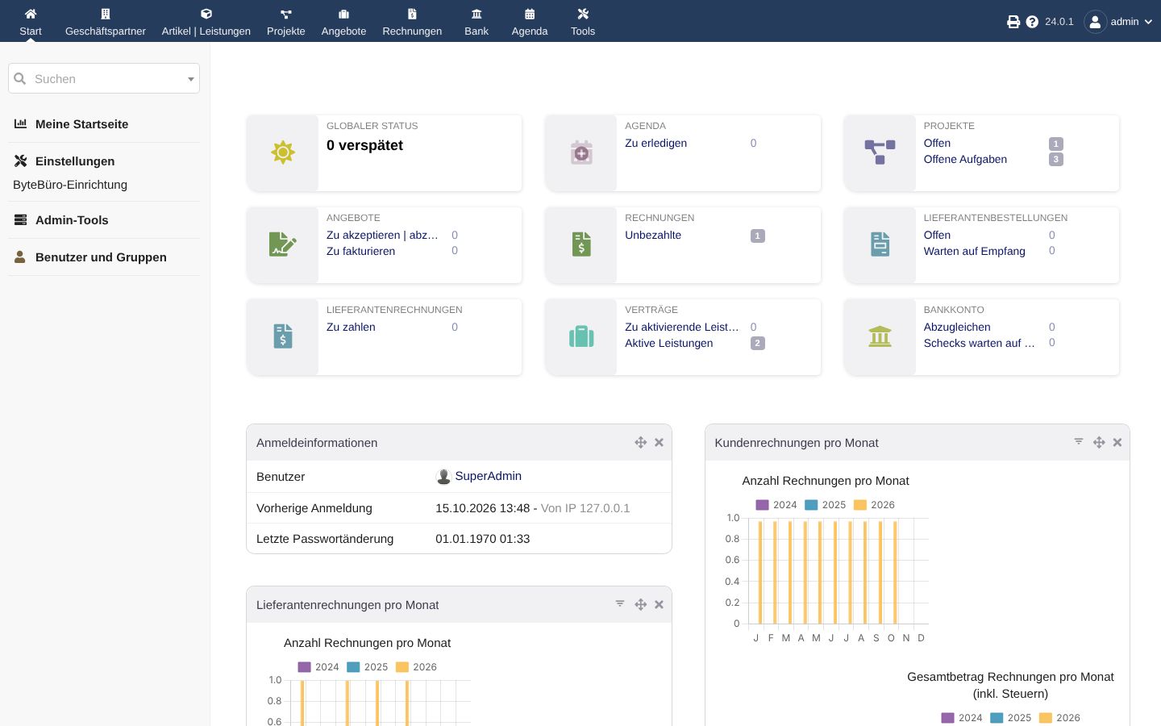The height and width of the screenshot is (726, 1161).
Task: Click move handle of Lieferantenrechnungen pro Monat box
Action: pyautogui.click(x=641, y=604)
